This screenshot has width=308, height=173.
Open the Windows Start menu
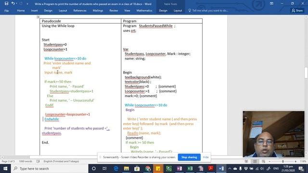(x=5, y=169)
